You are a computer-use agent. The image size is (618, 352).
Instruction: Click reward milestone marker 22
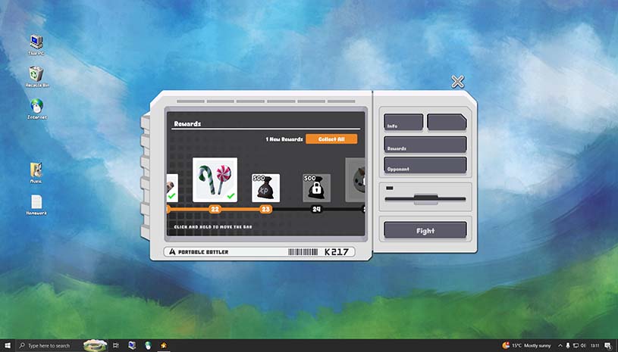(215, 209)
